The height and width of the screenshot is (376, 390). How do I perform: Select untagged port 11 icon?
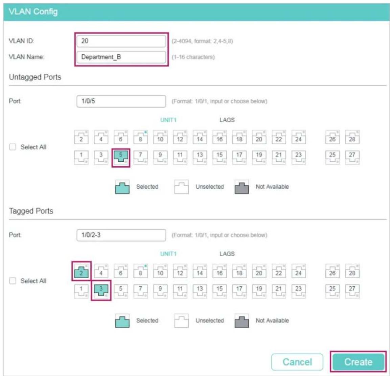point(180,158)
